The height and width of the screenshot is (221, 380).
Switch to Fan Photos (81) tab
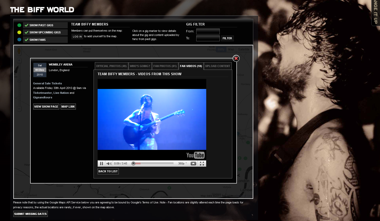[x=165, y=66]
